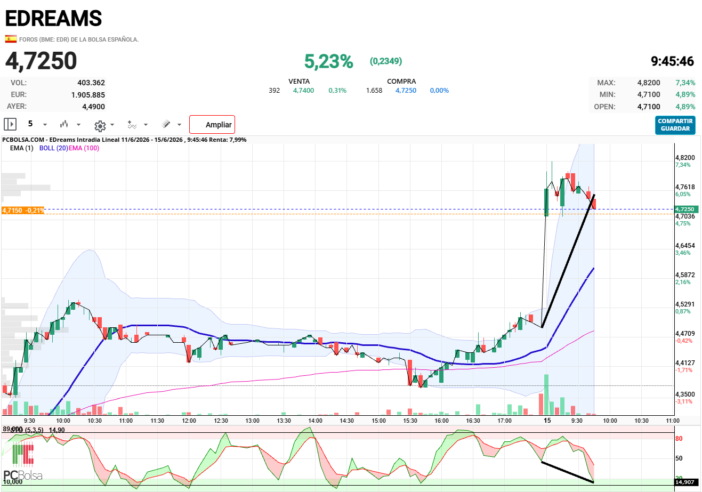Click the COMPRA volume 1.658
The width and height of the screenshot is (702, 492).
tap(374, 91)
